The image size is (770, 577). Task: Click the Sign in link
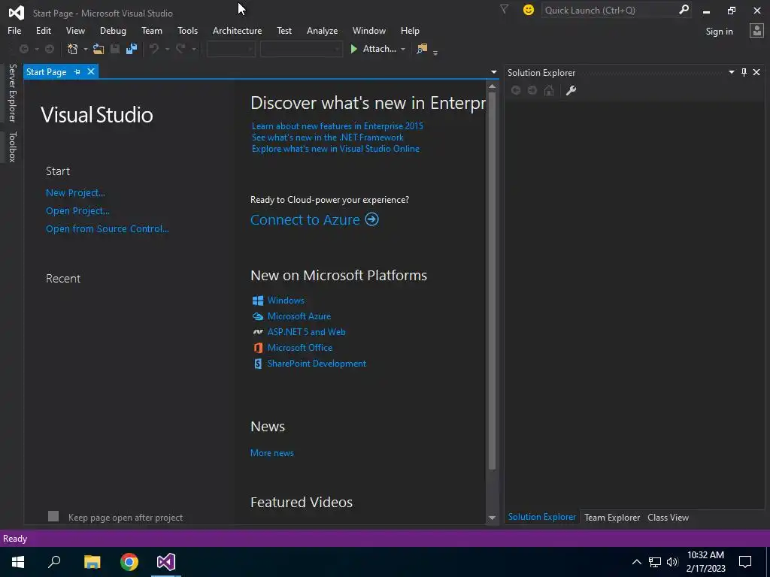(719, 32)
